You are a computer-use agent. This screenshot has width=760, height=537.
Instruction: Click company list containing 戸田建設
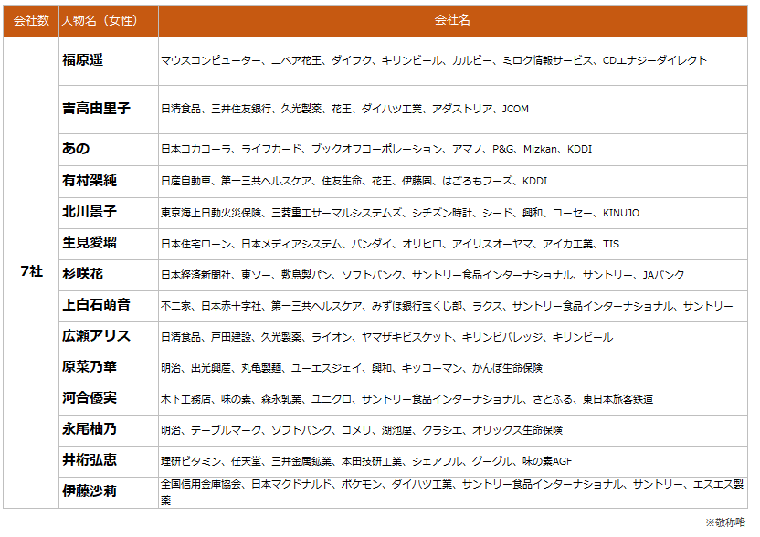(x=386, y=337)
